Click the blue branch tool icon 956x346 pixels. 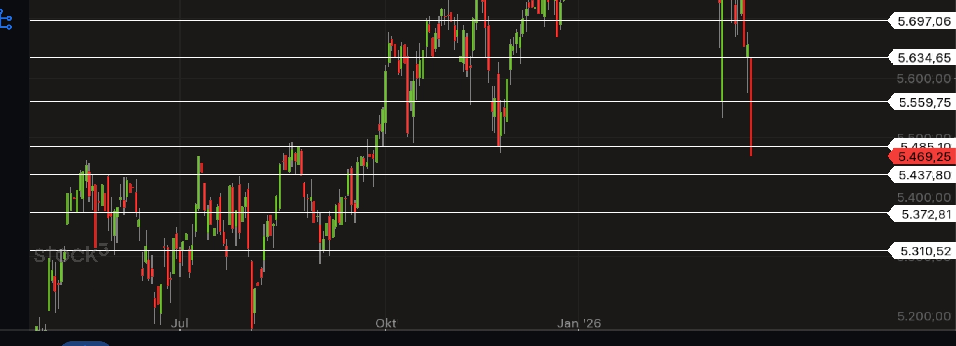coord(6,19)
